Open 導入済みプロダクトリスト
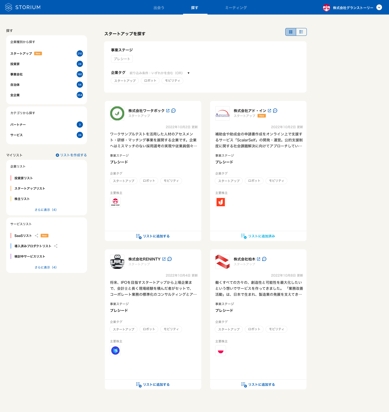389x412 pixels. click(x=33, y=246)
